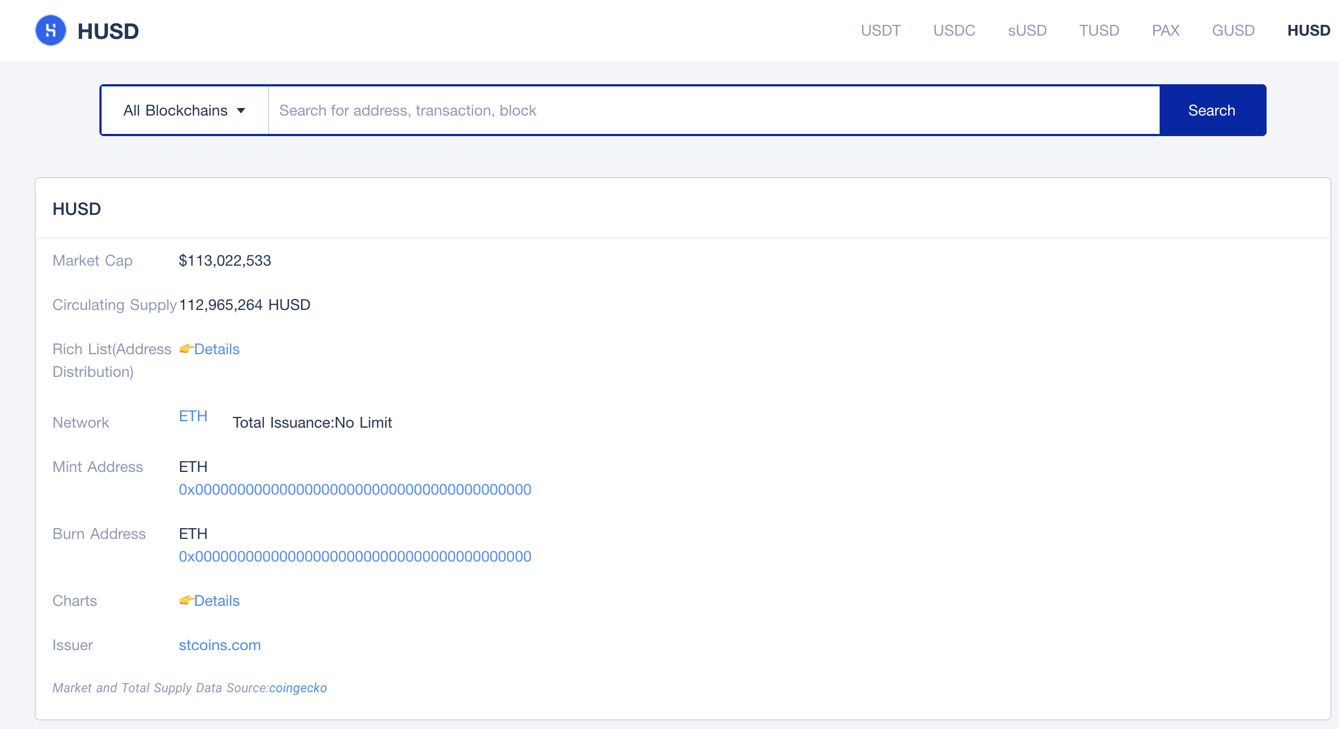Click the Issuer label
The height and width of the screenshot is (729, 1339).
pyautogui.click(x=72, y=645)
